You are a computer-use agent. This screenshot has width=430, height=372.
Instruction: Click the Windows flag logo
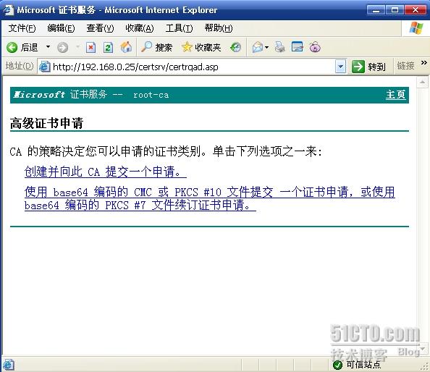(416, 28)
